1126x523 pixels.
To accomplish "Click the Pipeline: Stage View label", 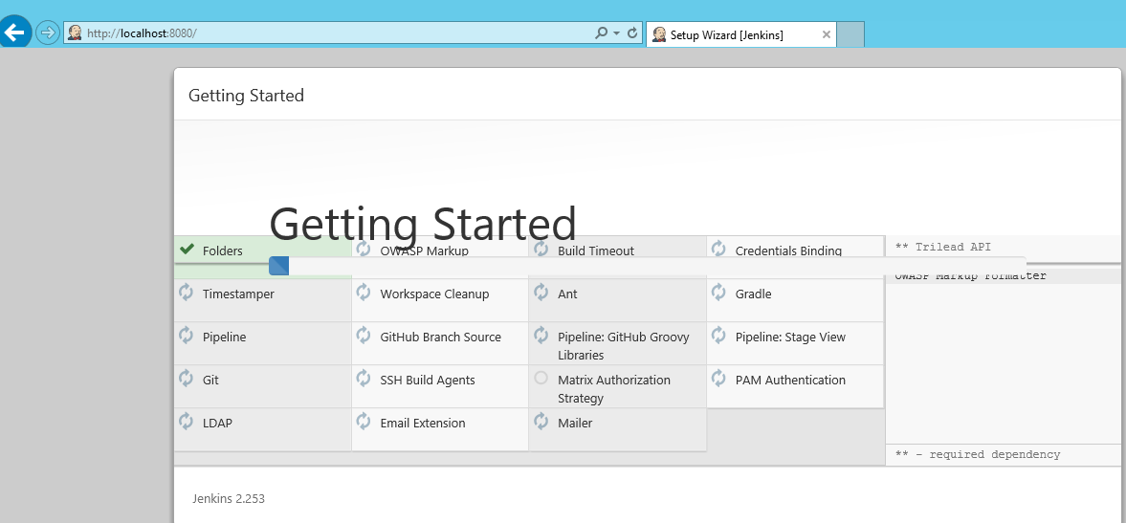I will (790, 338).
